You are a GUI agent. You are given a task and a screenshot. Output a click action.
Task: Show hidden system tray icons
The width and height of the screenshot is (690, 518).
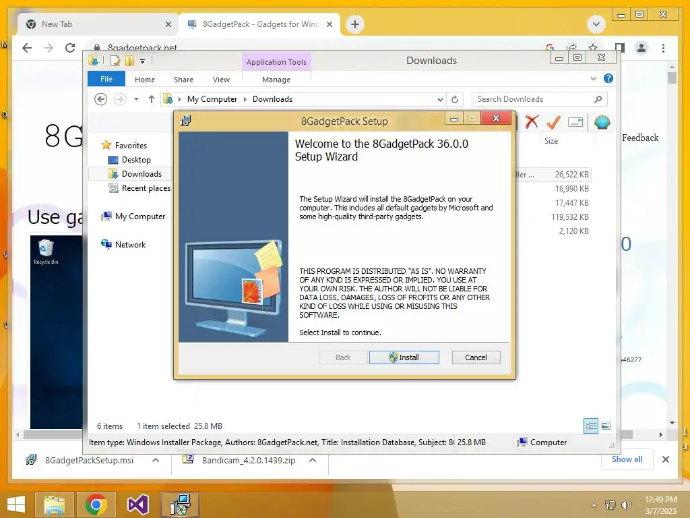click(594, 505)
